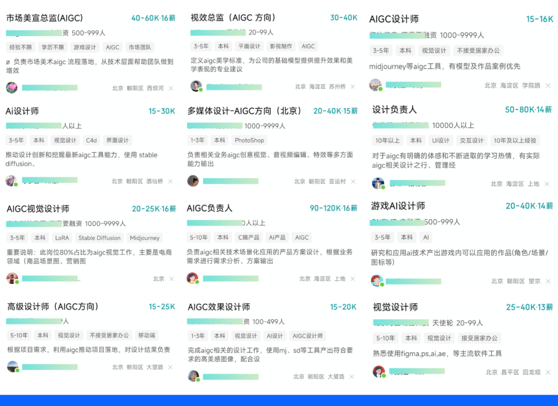This screenshot has width=558, height=406.
Task: Select the Stable Diffusion skill tag
Action: pos(99,238)
